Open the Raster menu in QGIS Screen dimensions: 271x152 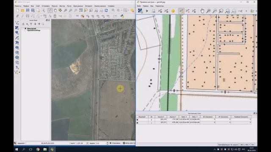69,6
